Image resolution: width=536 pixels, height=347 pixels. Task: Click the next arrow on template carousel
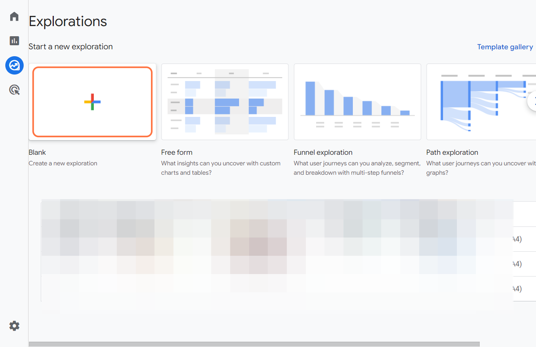pyautogui.click(x=532, y=102)
